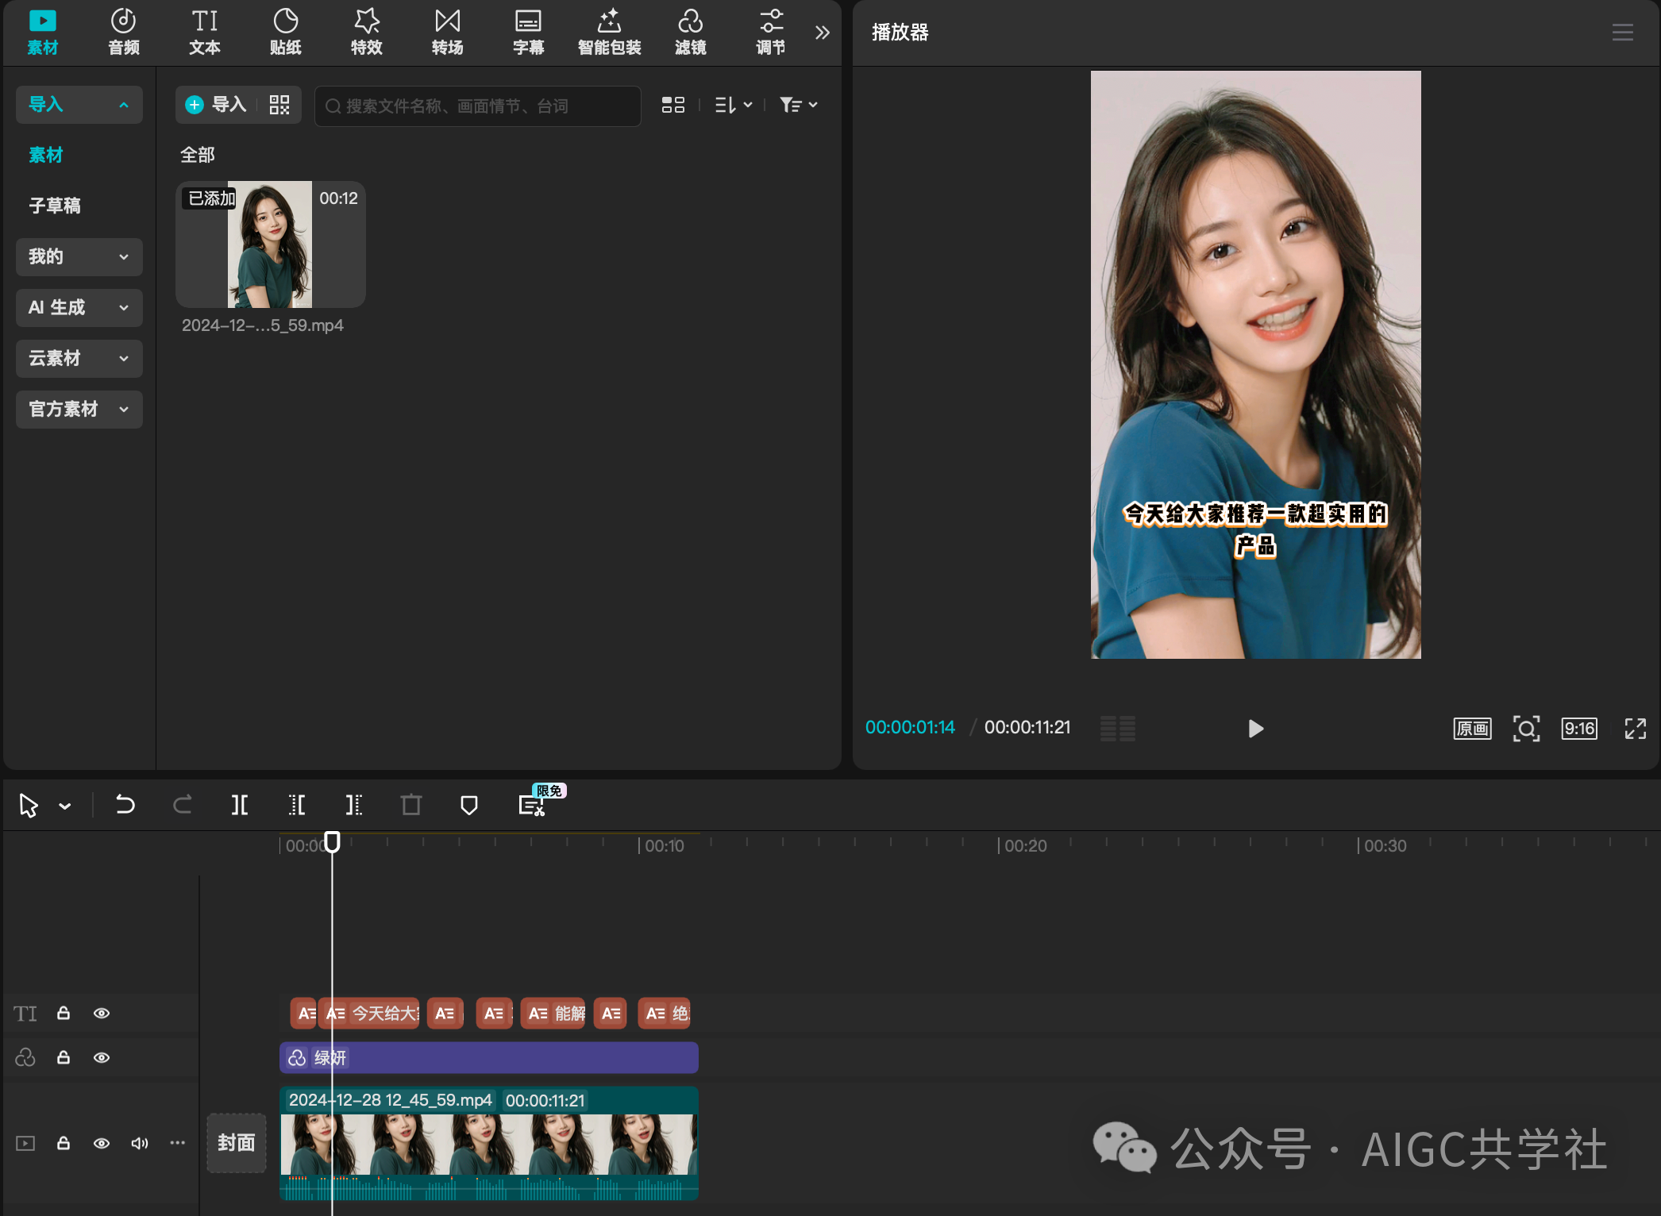Click the 封面 cover button
The width and height of the screenshot is (1661, 1216).
(236, 1143)
